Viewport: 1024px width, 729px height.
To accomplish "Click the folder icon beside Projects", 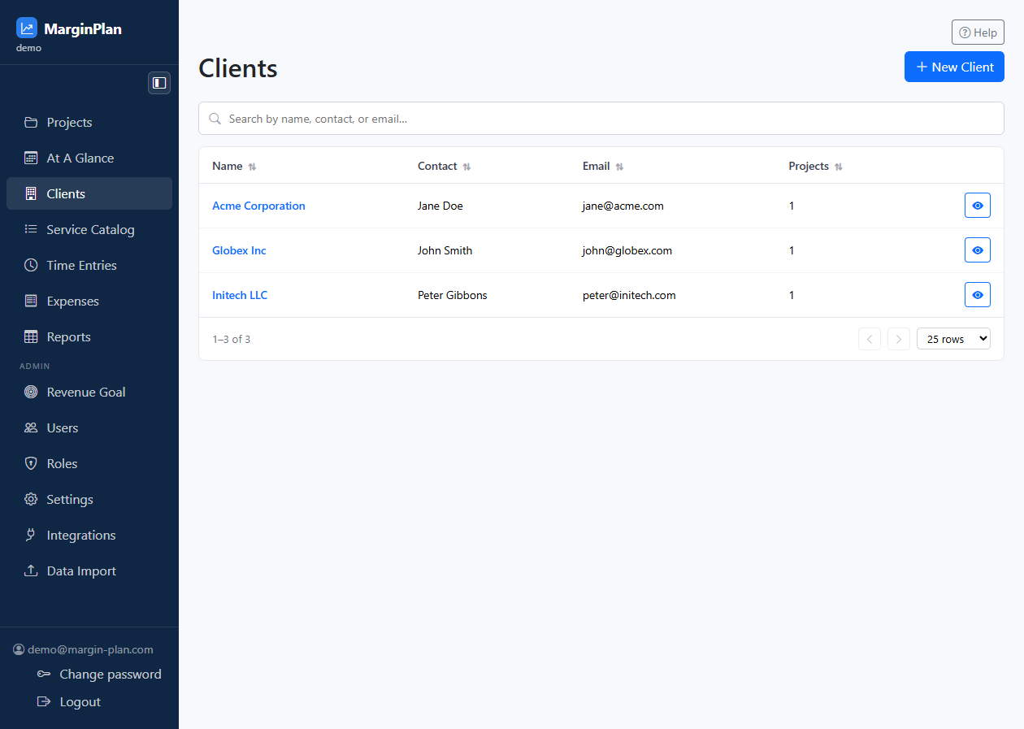I will 31,123.
